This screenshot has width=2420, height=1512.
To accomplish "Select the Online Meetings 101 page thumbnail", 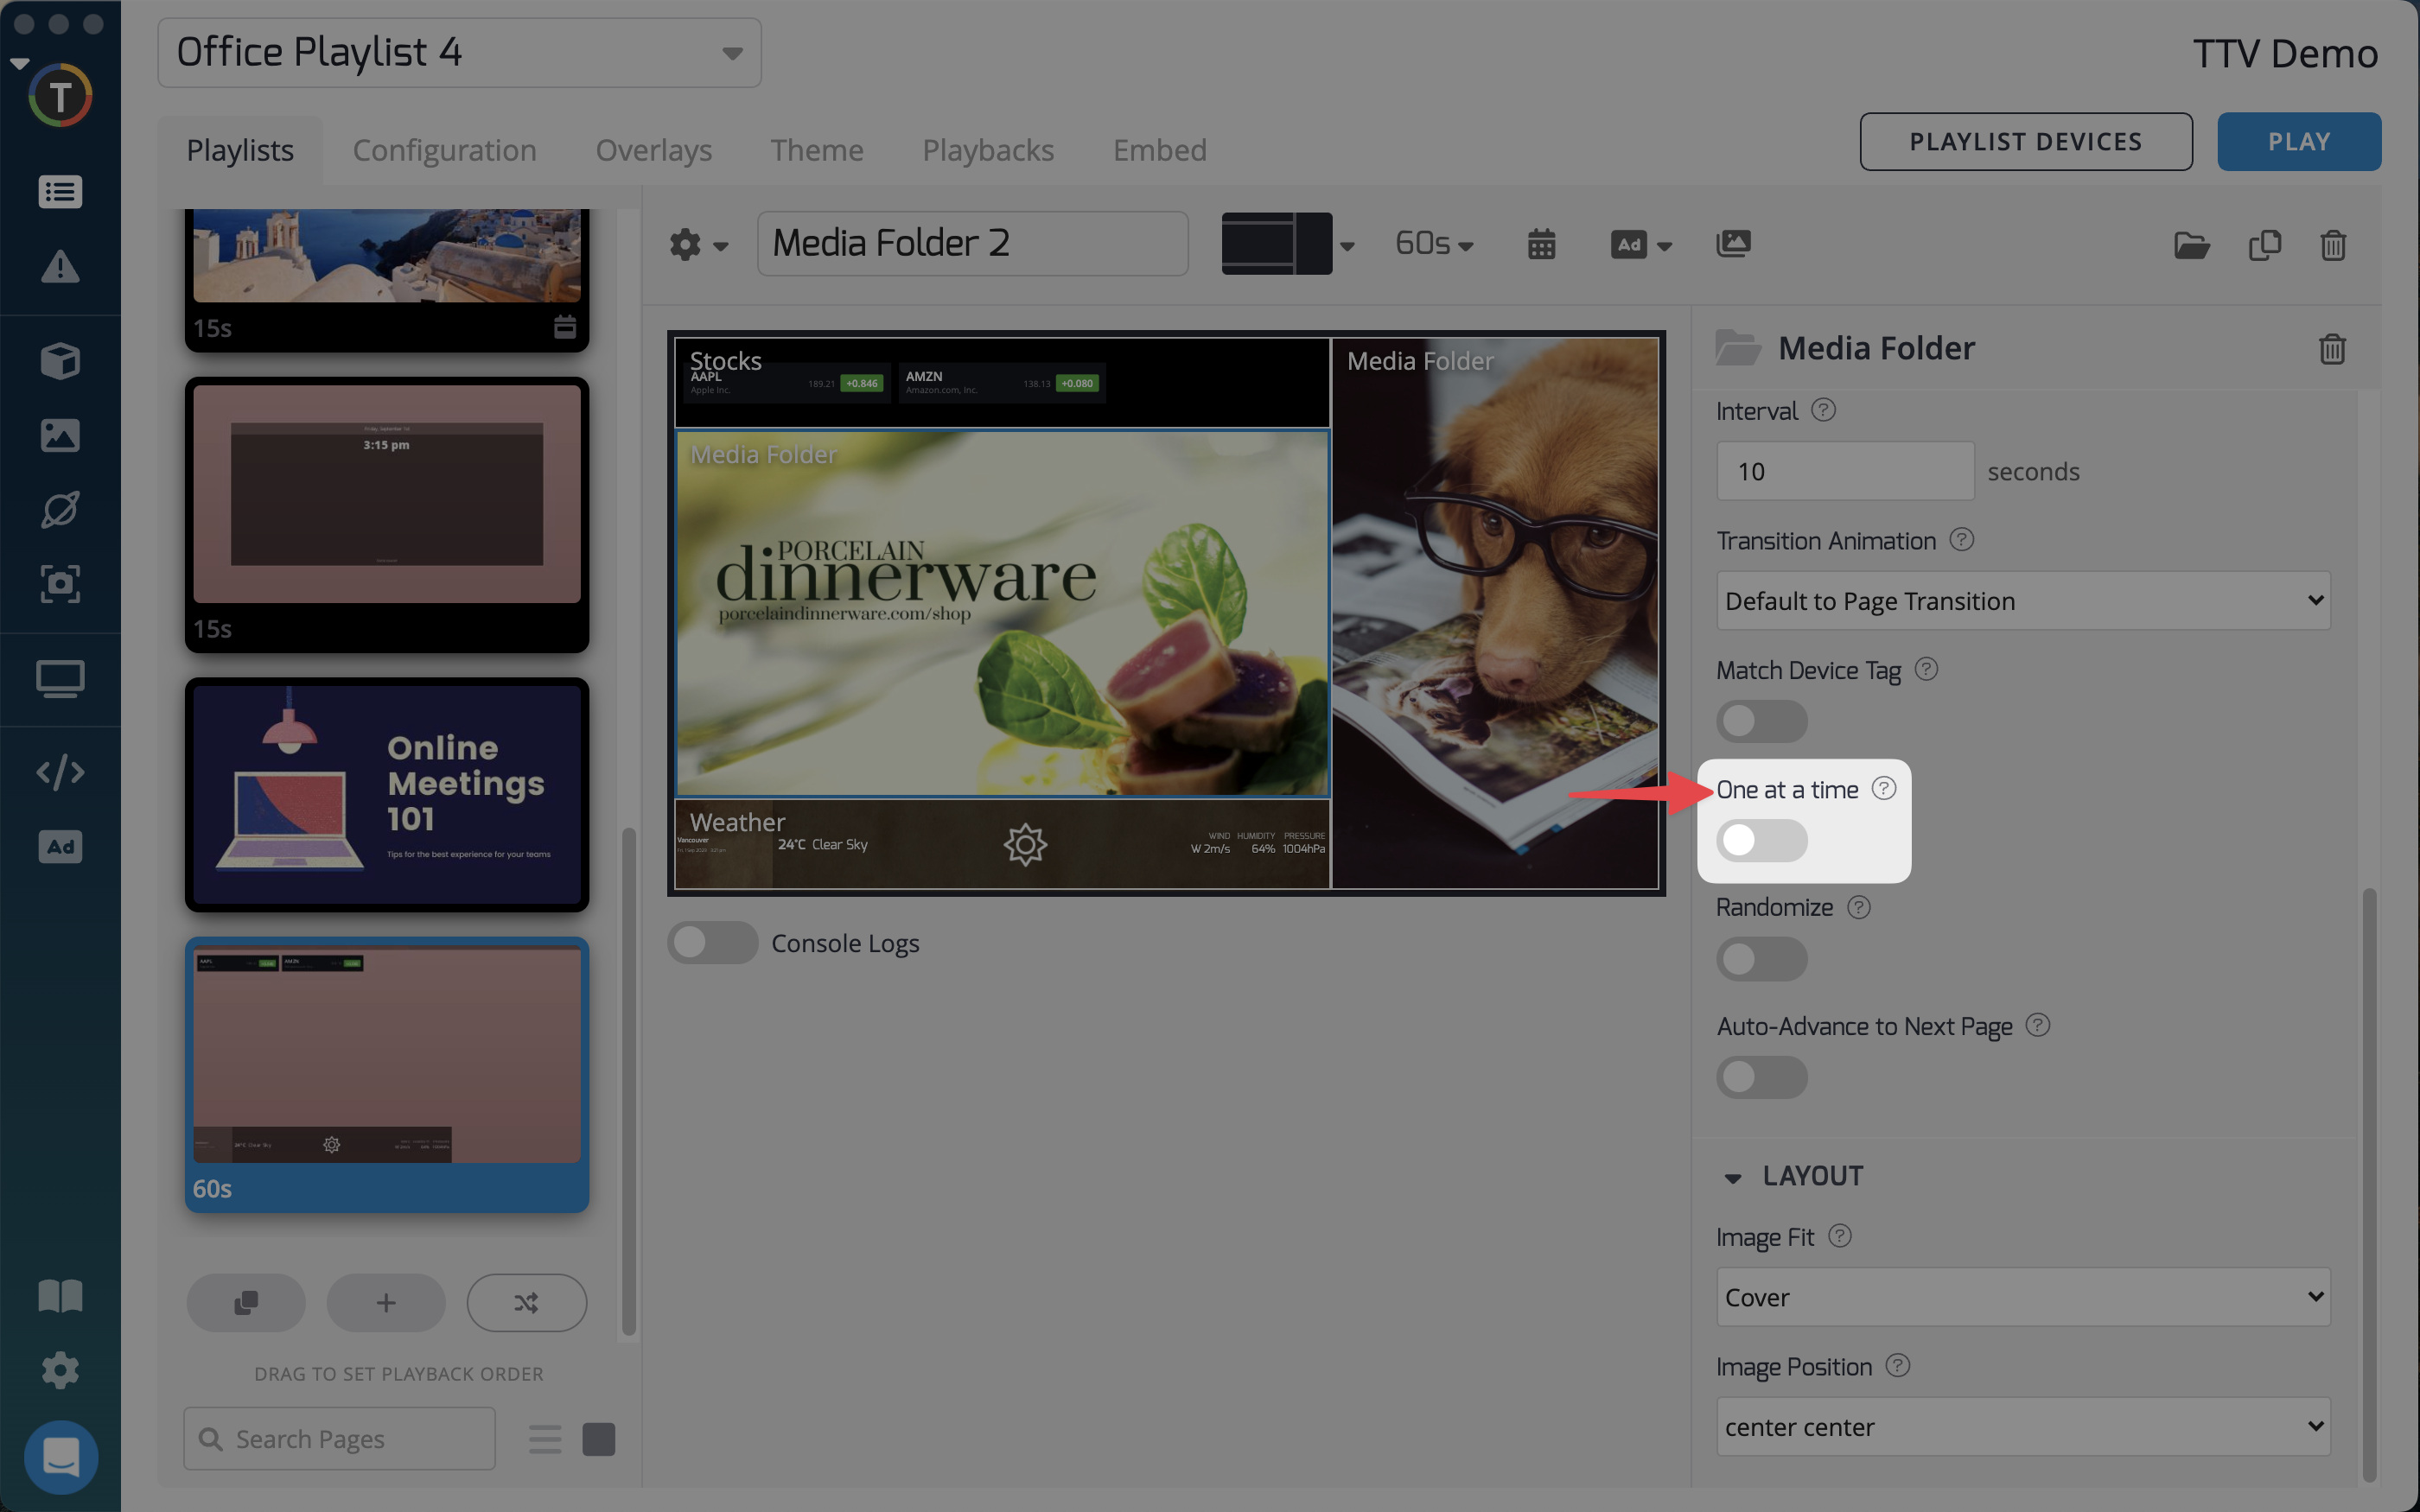I will tap(387, 794).
